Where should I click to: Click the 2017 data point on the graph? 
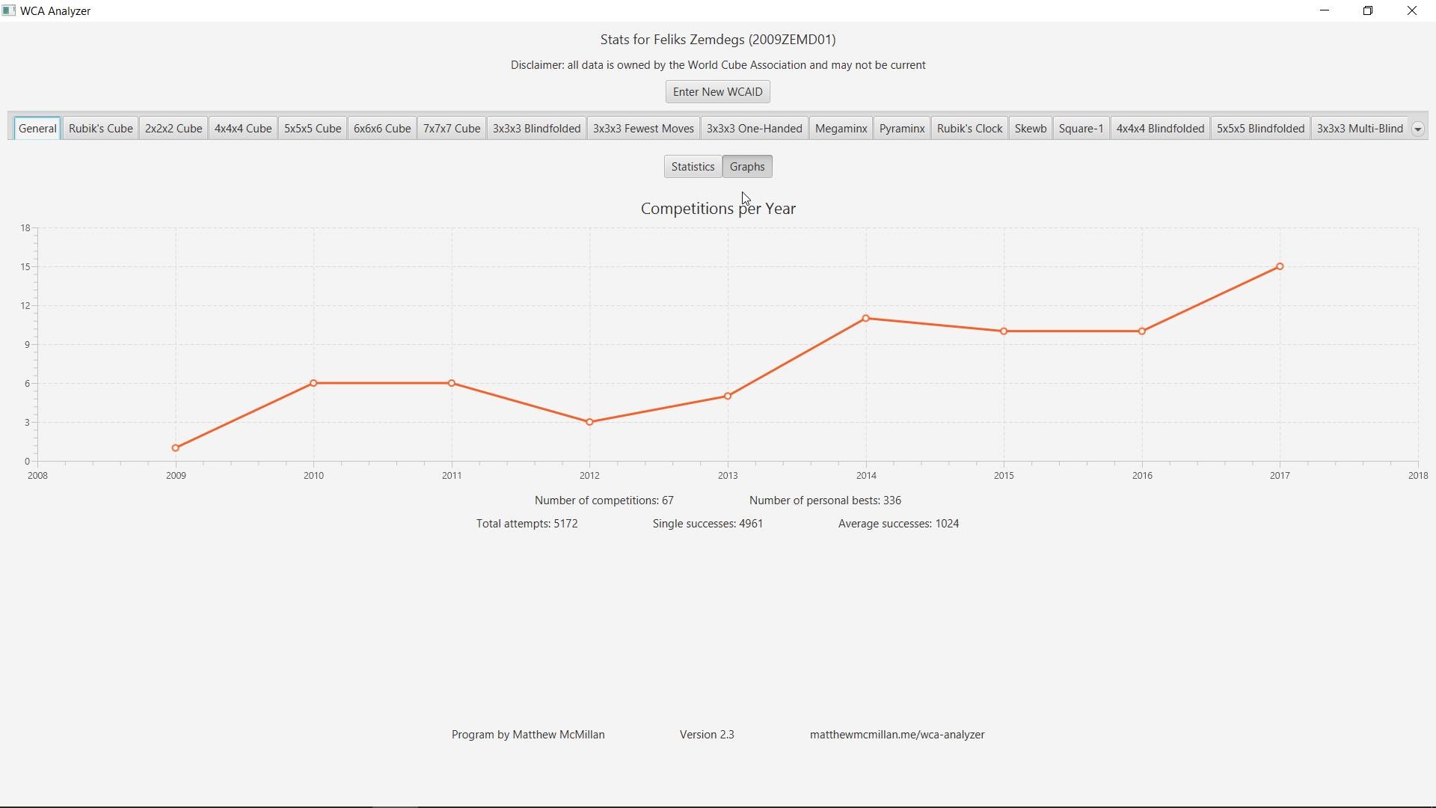(1280, 266)
